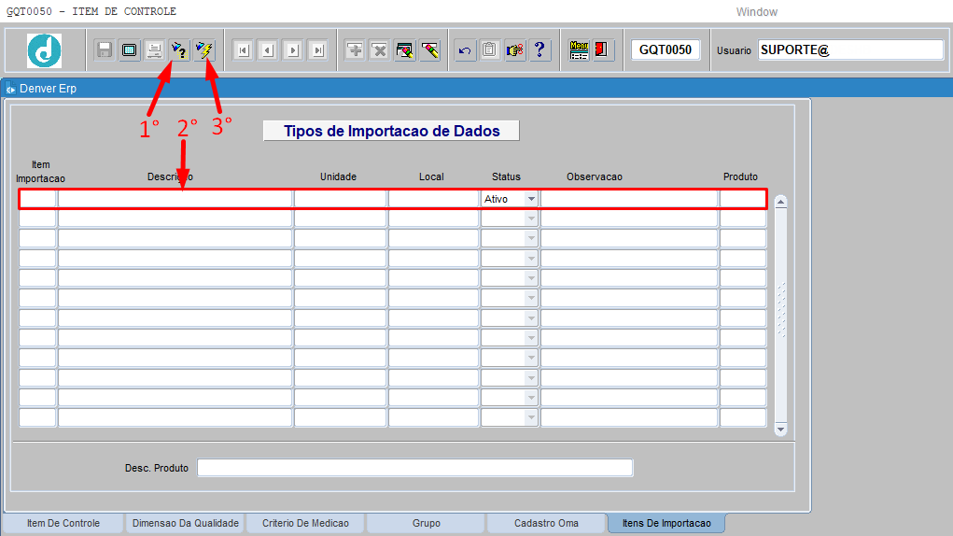Click the scrollbar up arrow

(x=781, y=202)
